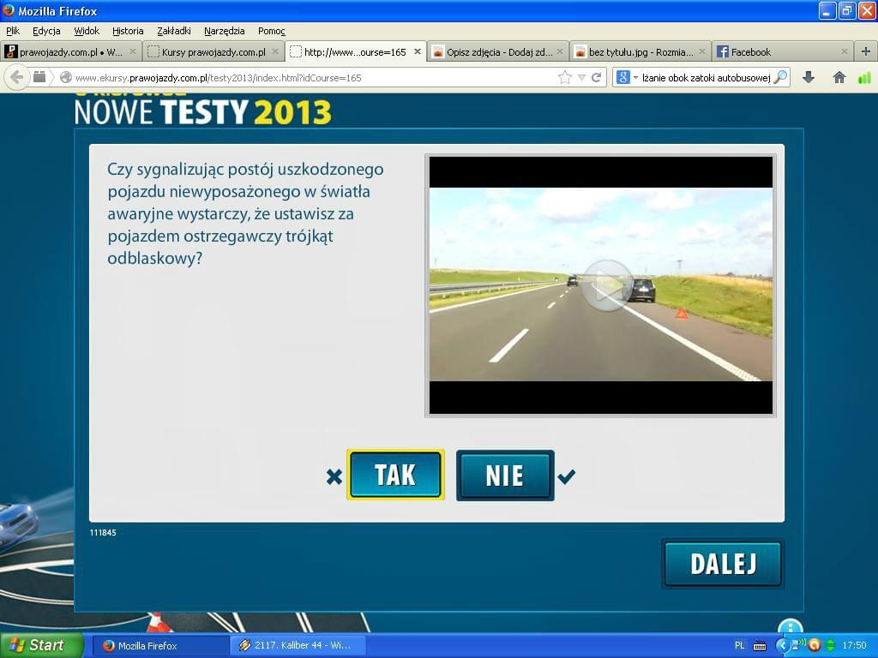Click the globe site identity icon
This screenshot has width=878, height=658.
pyautogui.click(x=66, y=77)
